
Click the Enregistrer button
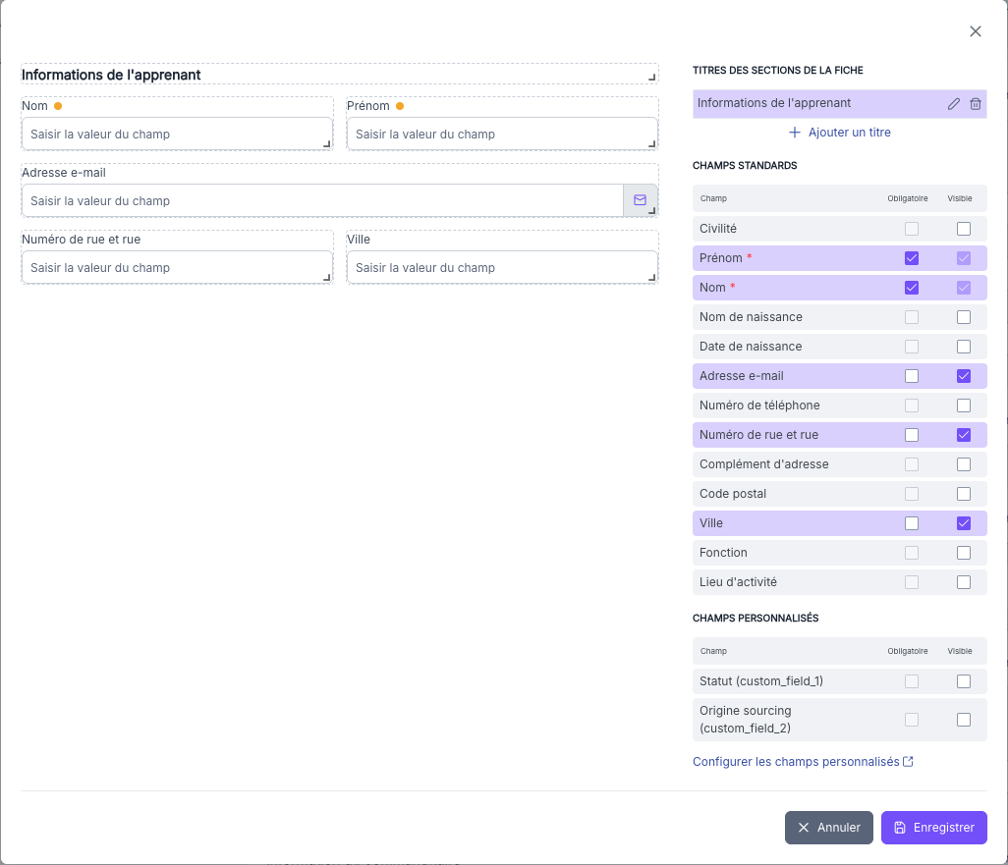click(933, 828)
